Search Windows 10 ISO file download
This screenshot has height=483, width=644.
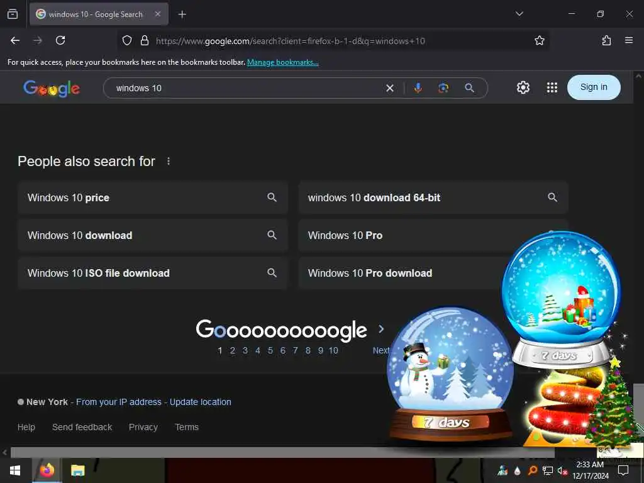pos(152,273)
